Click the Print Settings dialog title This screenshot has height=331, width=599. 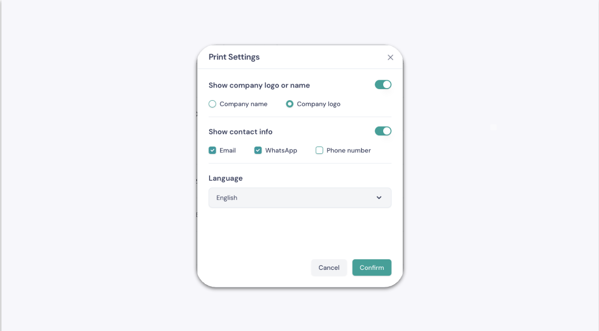[234, 57]
